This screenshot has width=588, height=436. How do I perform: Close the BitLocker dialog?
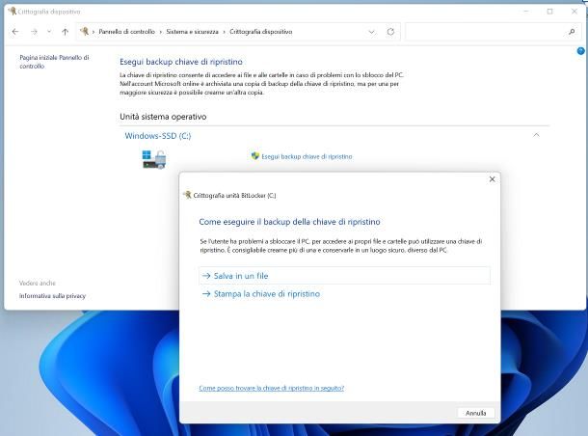[492, 179]
